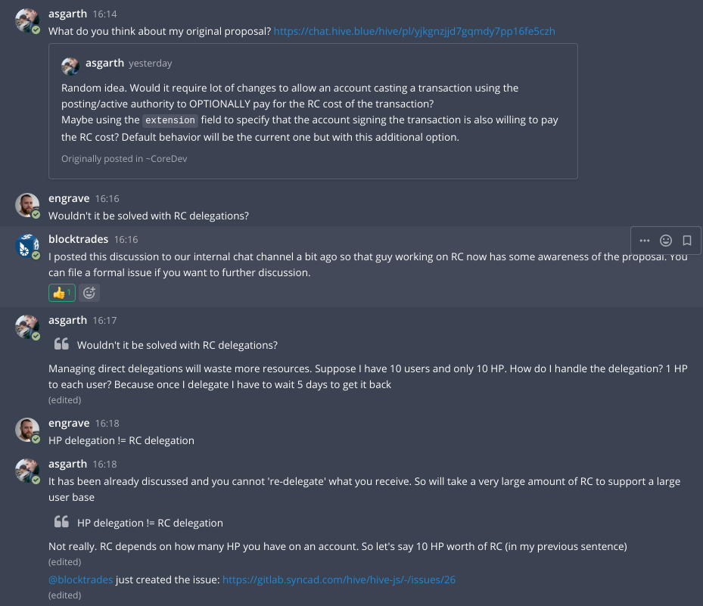703x606 pixels.
Task: Click 16:14 timestamp on first message
Action: pos(104,14)
